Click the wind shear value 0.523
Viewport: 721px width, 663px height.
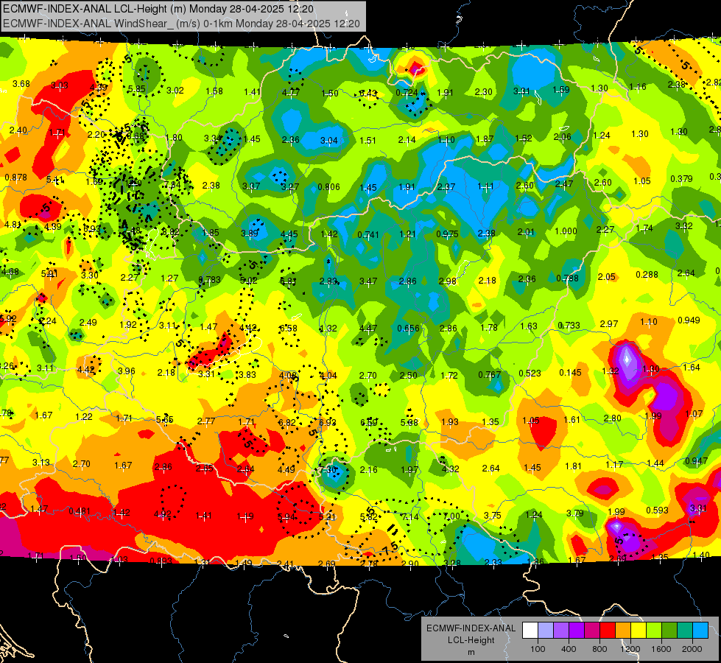pyautogui.click(x=530, y=373)
